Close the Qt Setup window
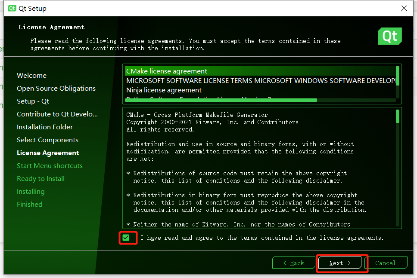Image resolution: width=417 pixels, height=278 pixels. point(404,8)
